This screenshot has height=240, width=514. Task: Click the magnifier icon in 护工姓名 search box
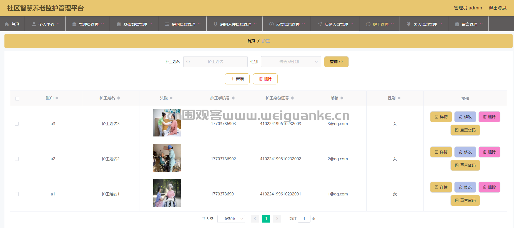(188, 62)
